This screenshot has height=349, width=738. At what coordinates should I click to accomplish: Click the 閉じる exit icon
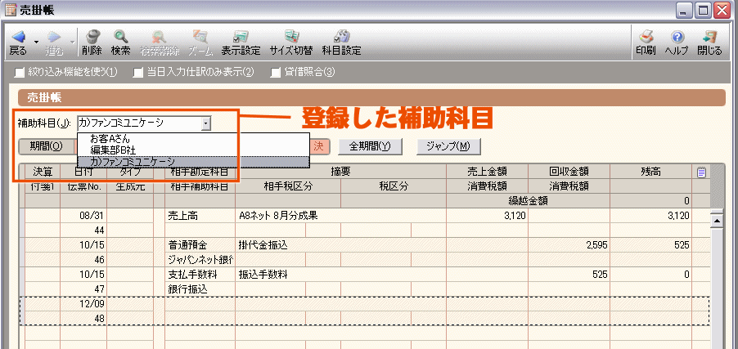point(709,37)
